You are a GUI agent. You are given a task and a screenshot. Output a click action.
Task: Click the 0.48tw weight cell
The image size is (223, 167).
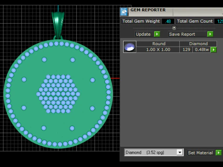coord(202,50)
